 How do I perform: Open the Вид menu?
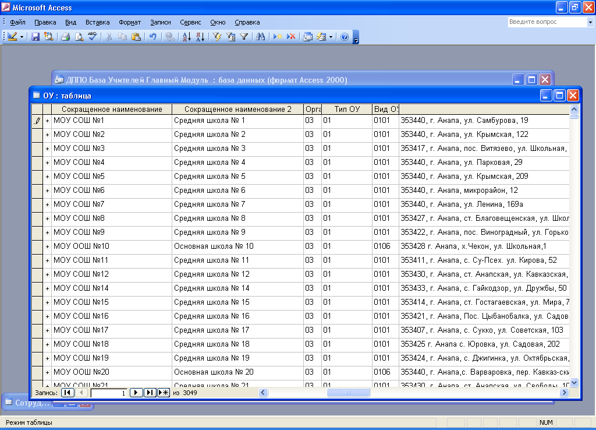[70, 22]
